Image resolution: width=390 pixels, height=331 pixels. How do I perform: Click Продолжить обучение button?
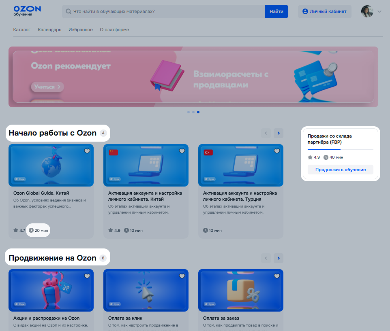(x=341, y=170)
